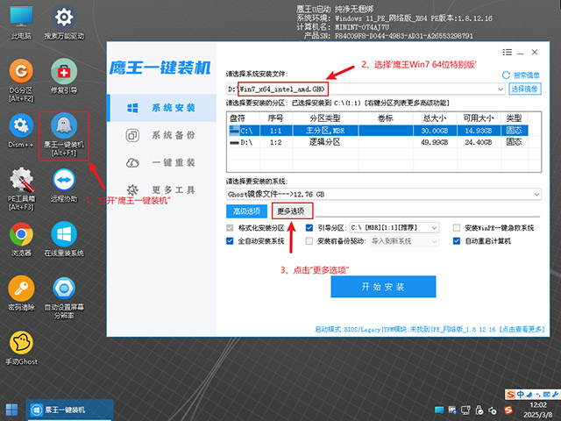Click the 14.93GB free space cell
This screenshot has height=421, width=561.
479,131
